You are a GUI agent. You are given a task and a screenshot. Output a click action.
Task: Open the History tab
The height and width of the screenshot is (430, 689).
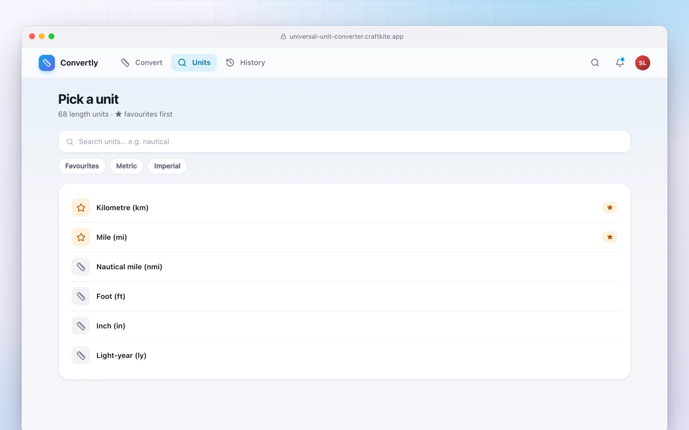(245, 63)
